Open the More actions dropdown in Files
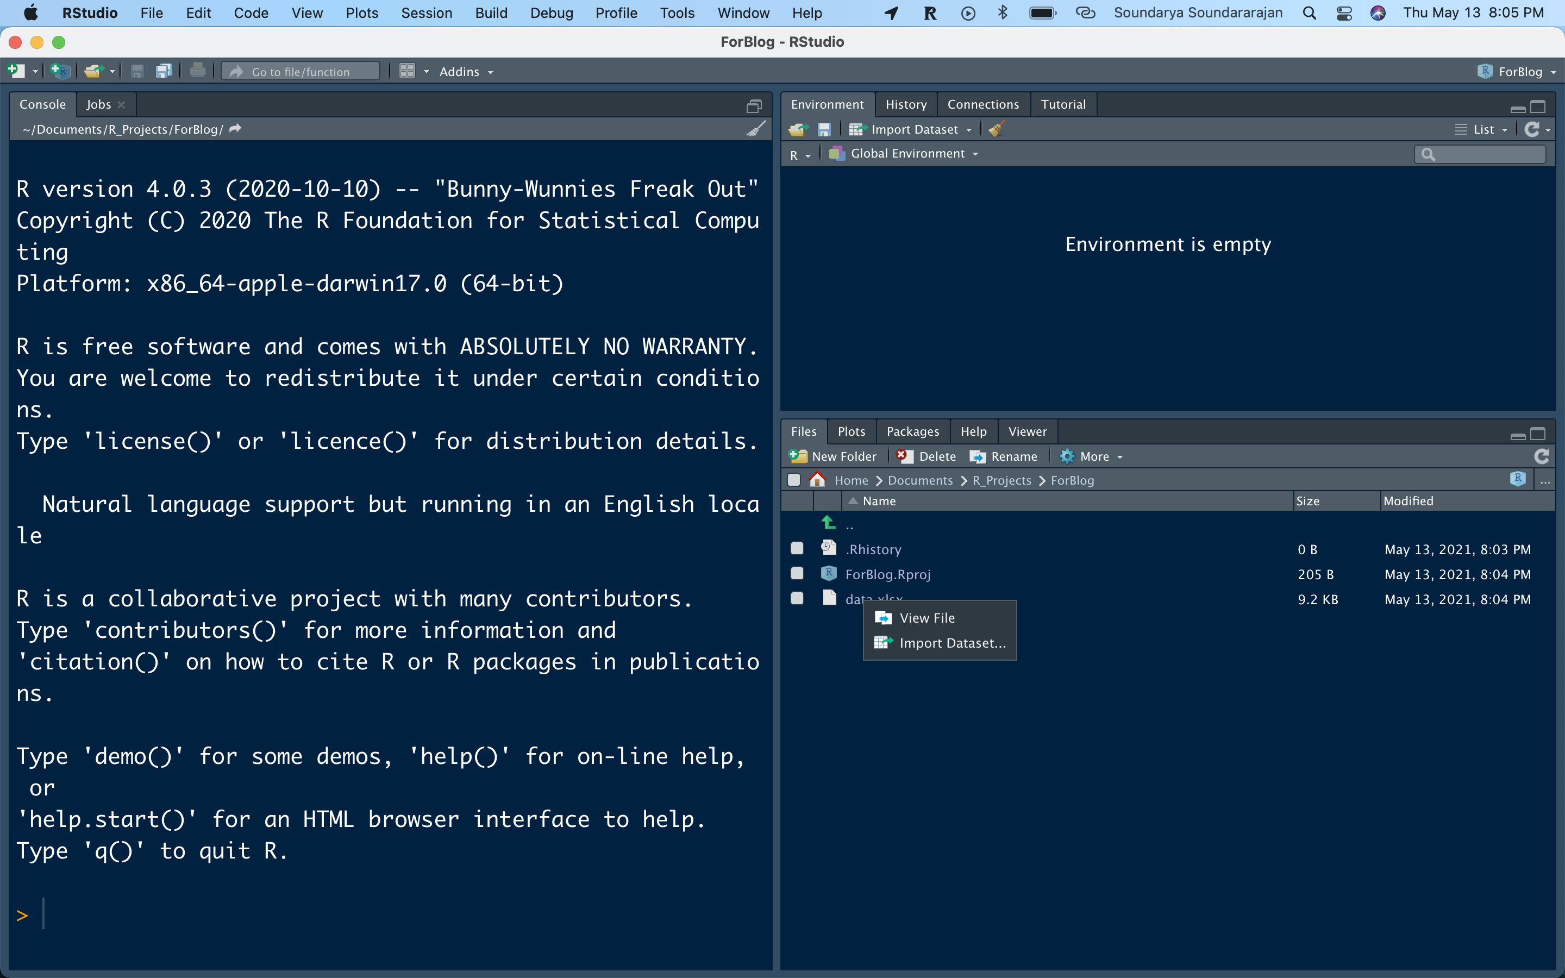 (x=1091, y=456)
